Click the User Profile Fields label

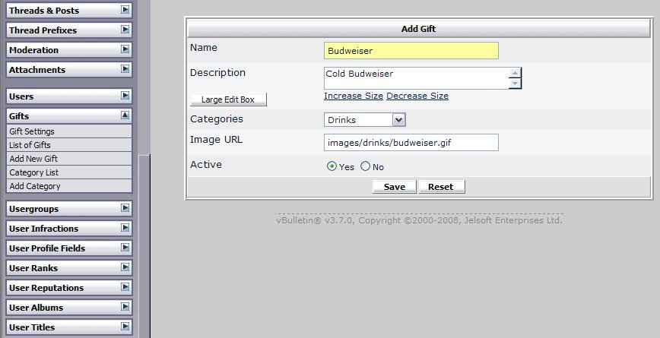47,248
